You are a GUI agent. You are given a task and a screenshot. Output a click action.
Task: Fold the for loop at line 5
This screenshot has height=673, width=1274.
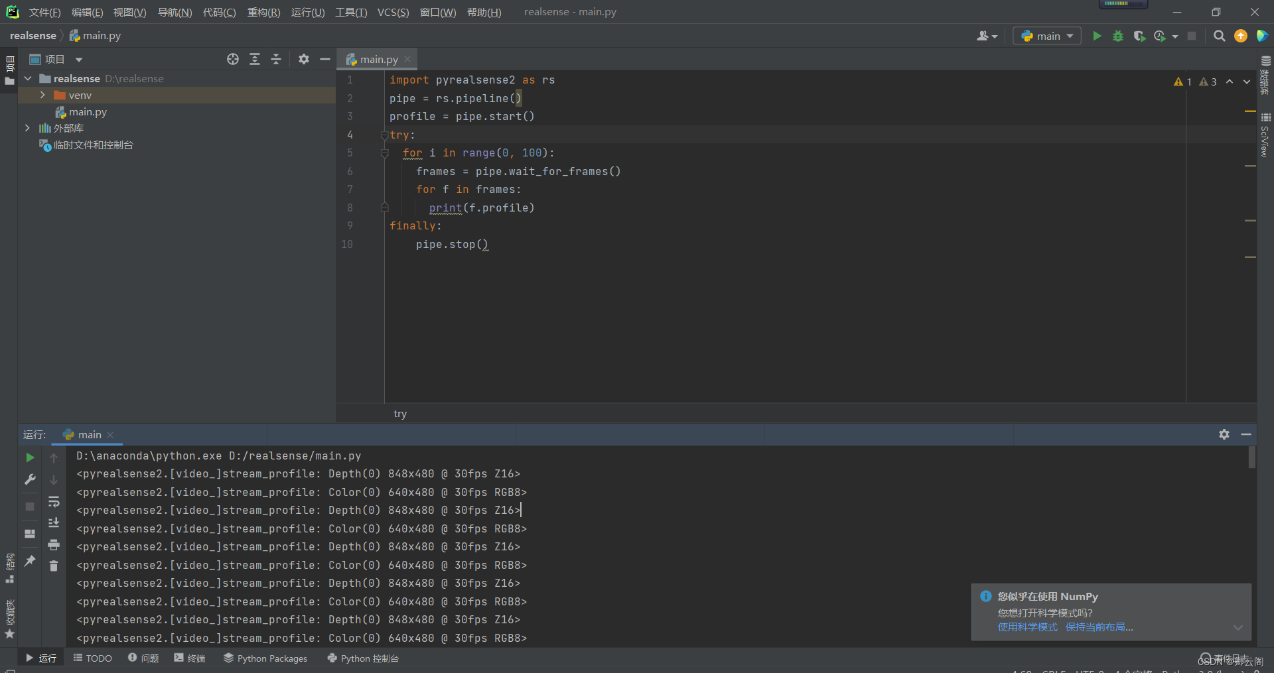(384, 153)
